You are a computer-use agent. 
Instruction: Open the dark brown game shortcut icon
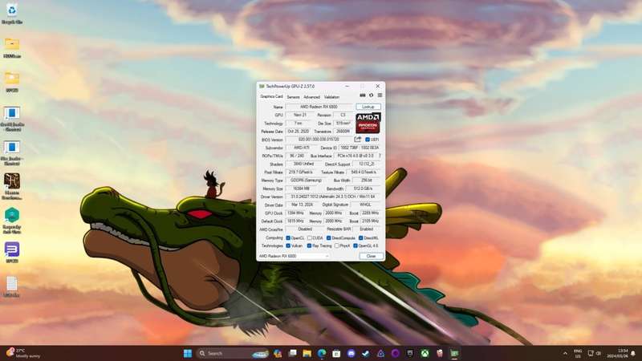pos(12,186)
